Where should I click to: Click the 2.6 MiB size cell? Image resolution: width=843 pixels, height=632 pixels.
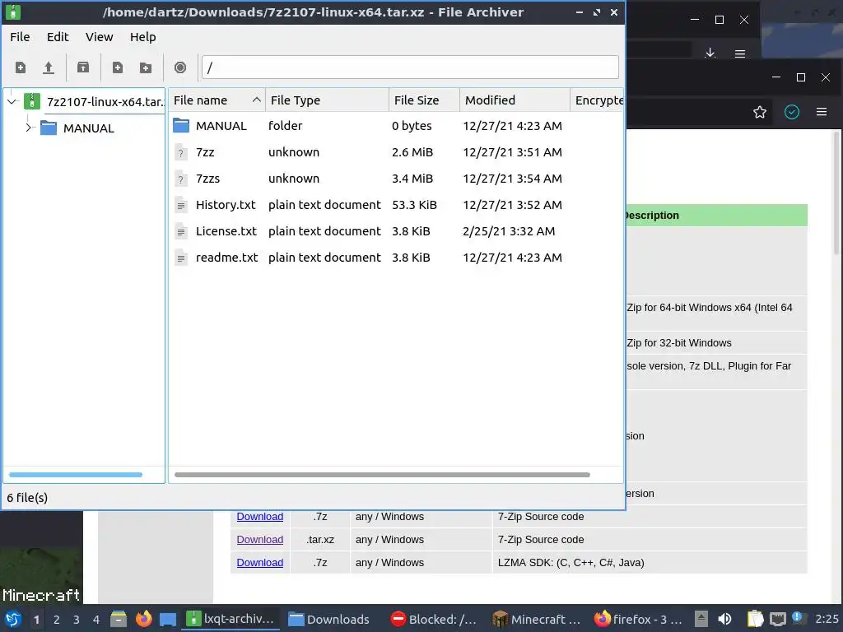(x=412, y=152)
